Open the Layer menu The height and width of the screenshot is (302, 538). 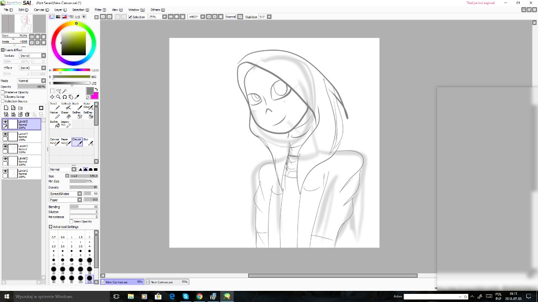click(60, 10)
